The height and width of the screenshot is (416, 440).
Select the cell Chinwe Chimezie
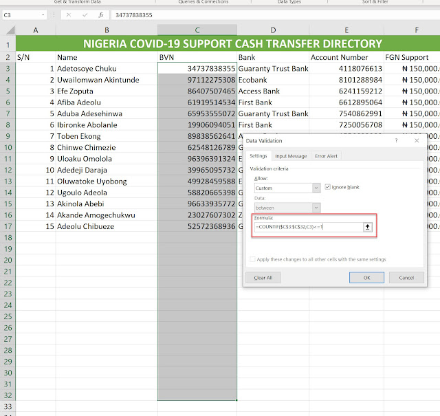(x=107, y=147)
